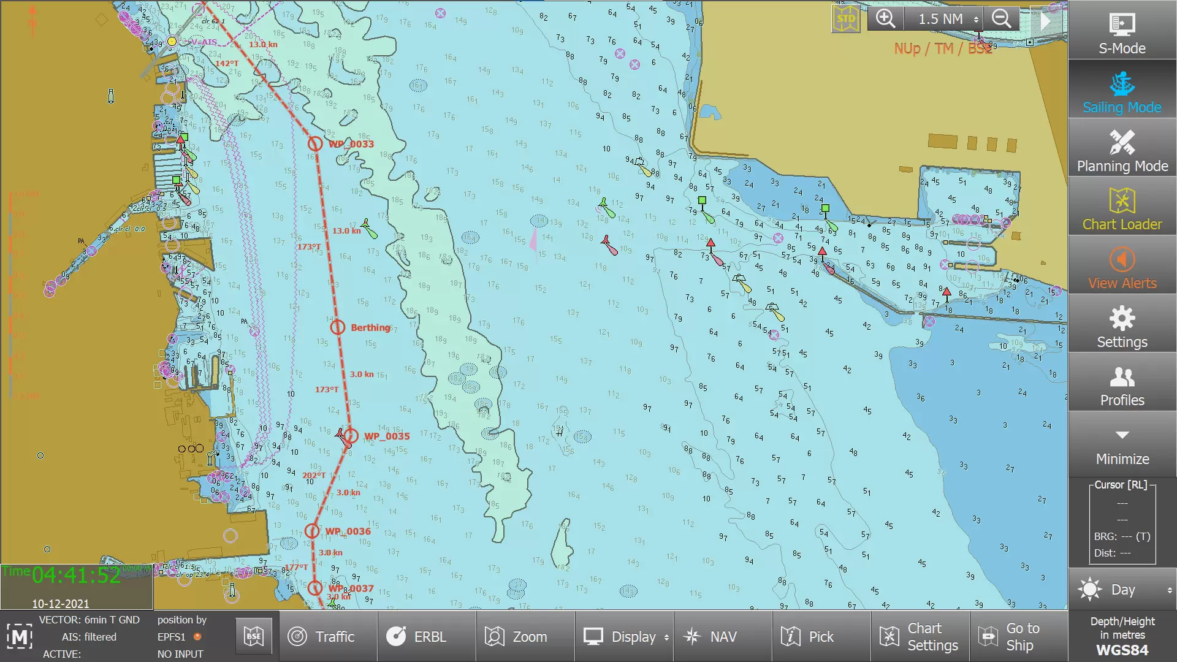
Task: Click the ACTIVE: status label
Action: (x=62, y=654)
